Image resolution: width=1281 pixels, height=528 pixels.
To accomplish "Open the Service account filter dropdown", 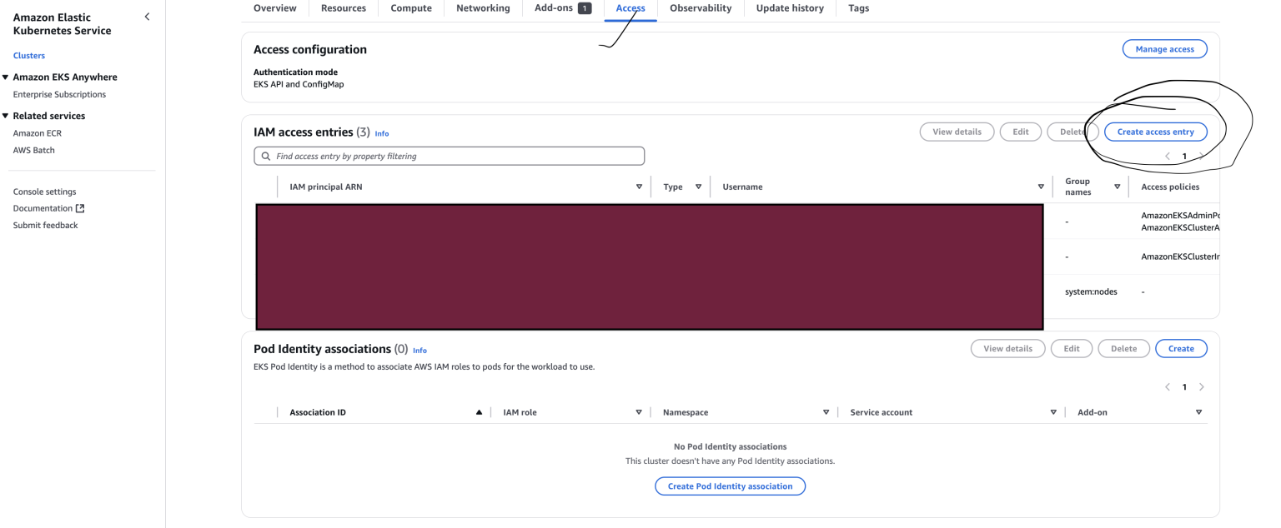I will pyautogui.click(x=1053, y=411).
